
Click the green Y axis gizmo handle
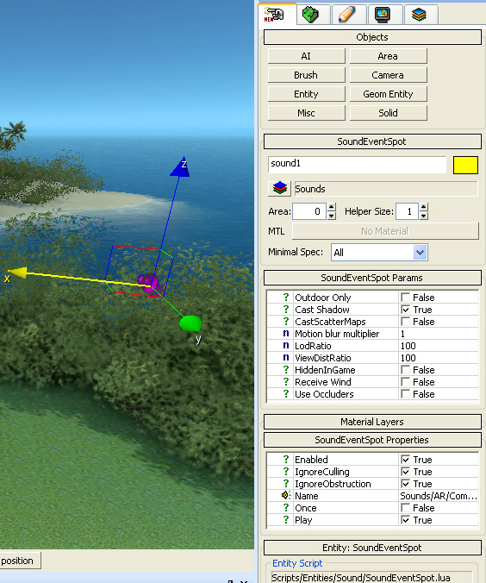click(x=190, y=323)
